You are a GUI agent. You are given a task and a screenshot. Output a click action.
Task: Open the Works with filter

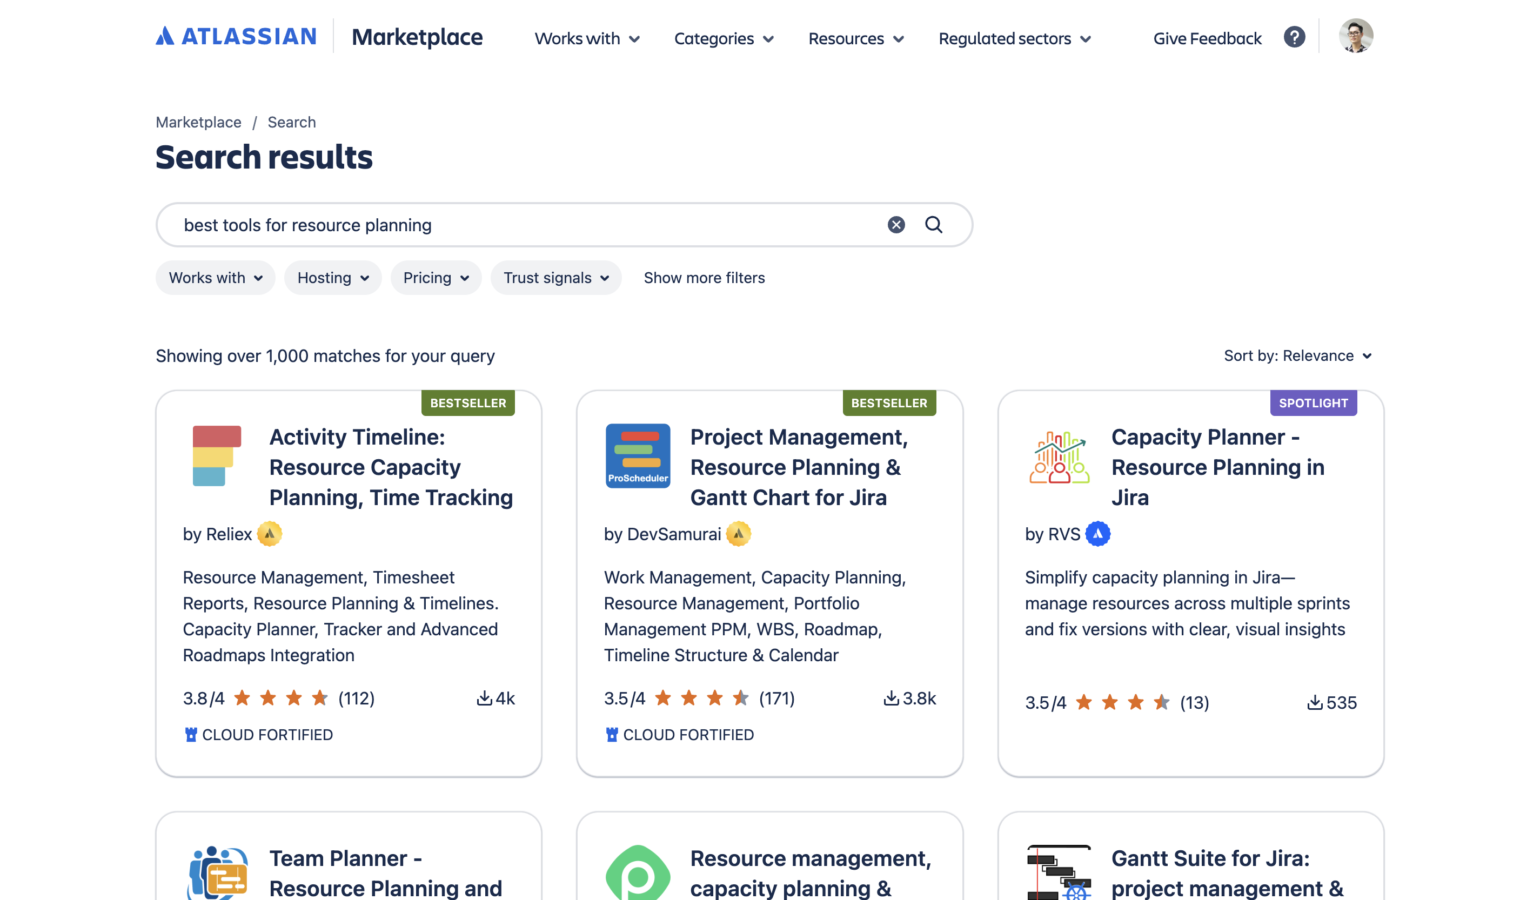[x=215, y=277]
